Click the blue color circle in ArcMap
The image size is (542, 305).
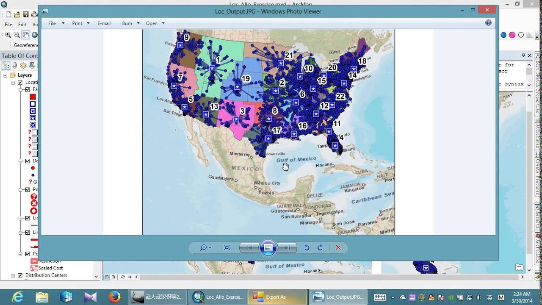pos(503,35)
